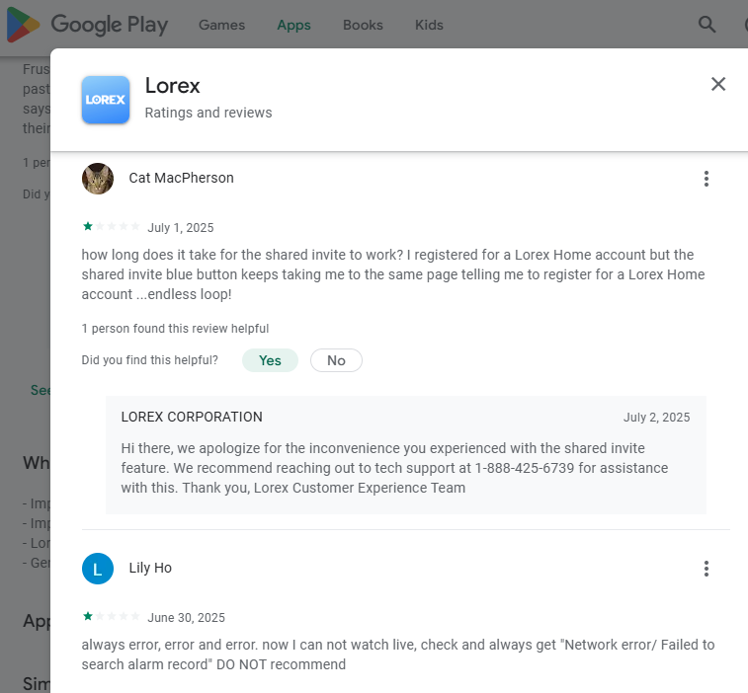Click the Google Play logo
The width and height of the screenshot is (748, 693).
(87, 25)
